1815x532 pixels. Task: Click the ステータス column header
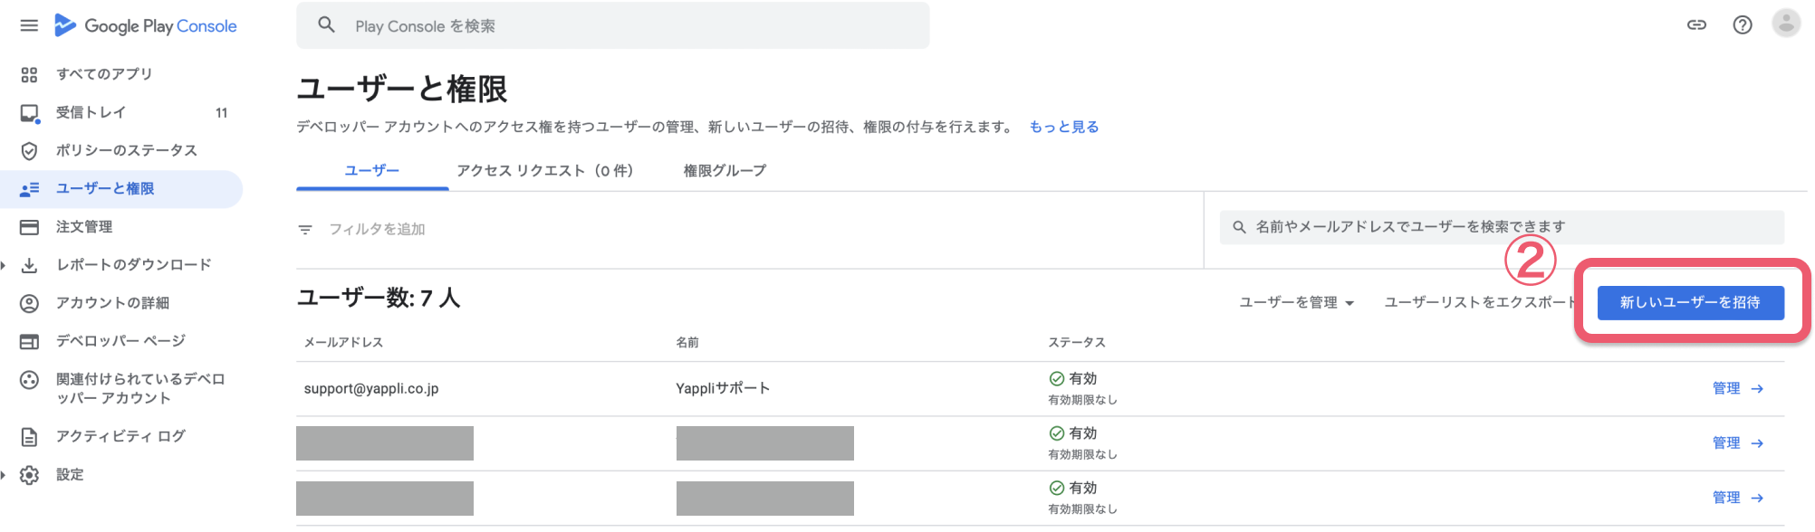[x=1077, y=343]
